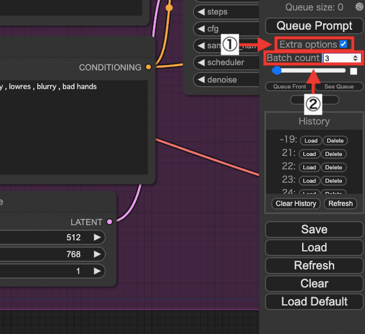365x334 pixels.
Task: Click the LATENT output label
Action: click(x=86, y=222)
